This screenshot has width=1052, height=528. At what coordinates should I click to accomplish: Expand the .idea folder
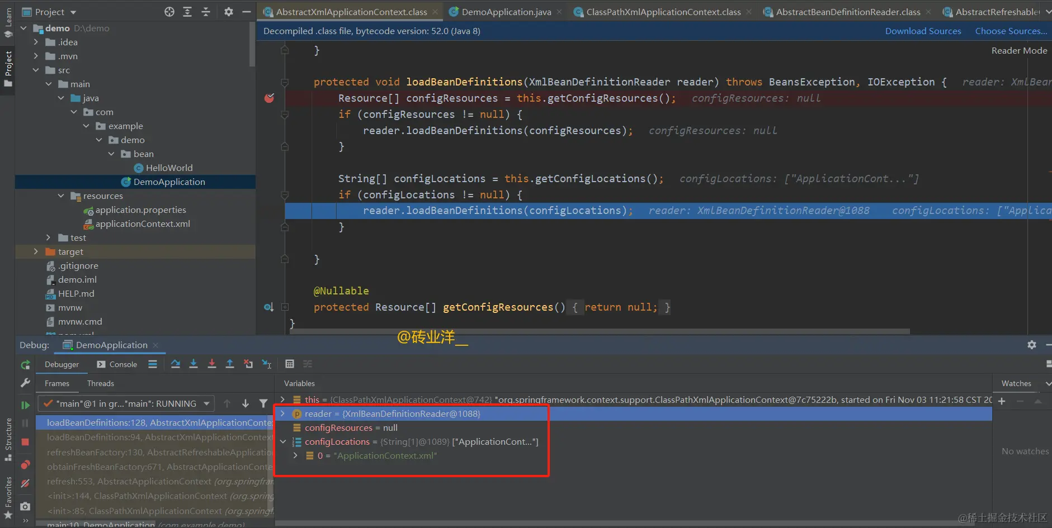point(36,42)
